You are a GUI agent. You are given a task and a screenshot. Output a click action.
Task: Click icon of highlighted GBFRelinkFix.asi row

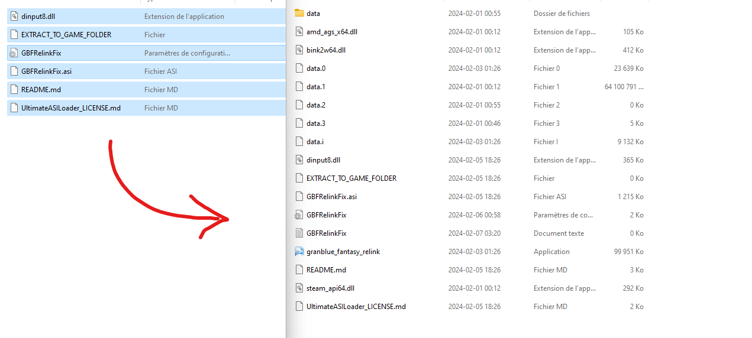tap(14, 71)
